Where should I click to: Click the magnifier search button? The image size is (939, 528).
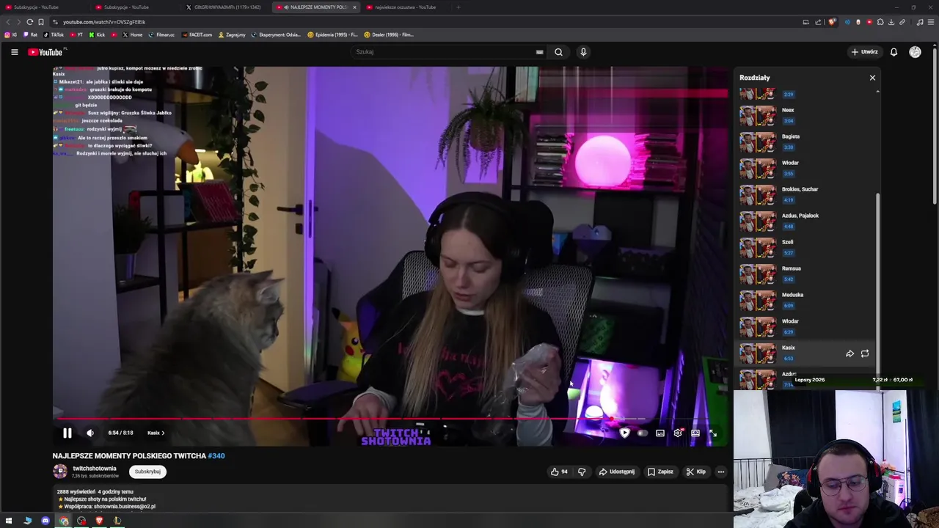tap(558, 52)
